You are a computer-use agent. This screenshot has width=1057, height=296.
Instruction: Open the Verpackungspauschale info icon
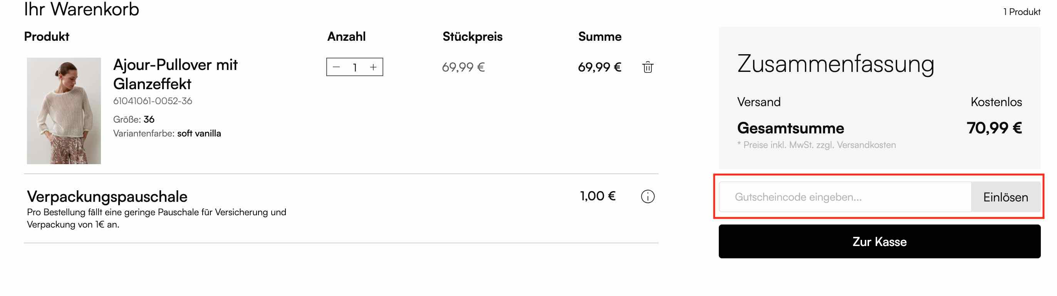tap(648, 196)
